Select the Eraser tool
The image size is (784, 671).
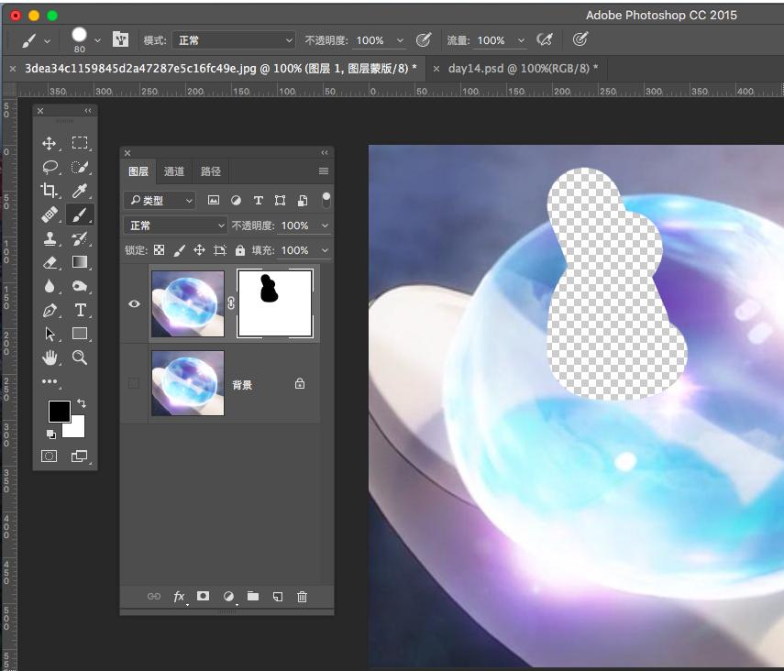(x=50, y=262)
